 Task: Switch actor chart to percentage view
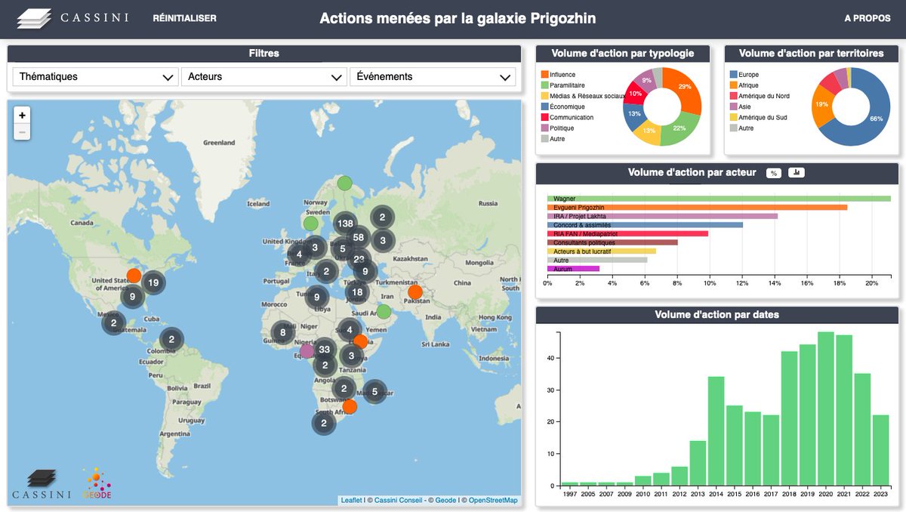coord(774,173)
